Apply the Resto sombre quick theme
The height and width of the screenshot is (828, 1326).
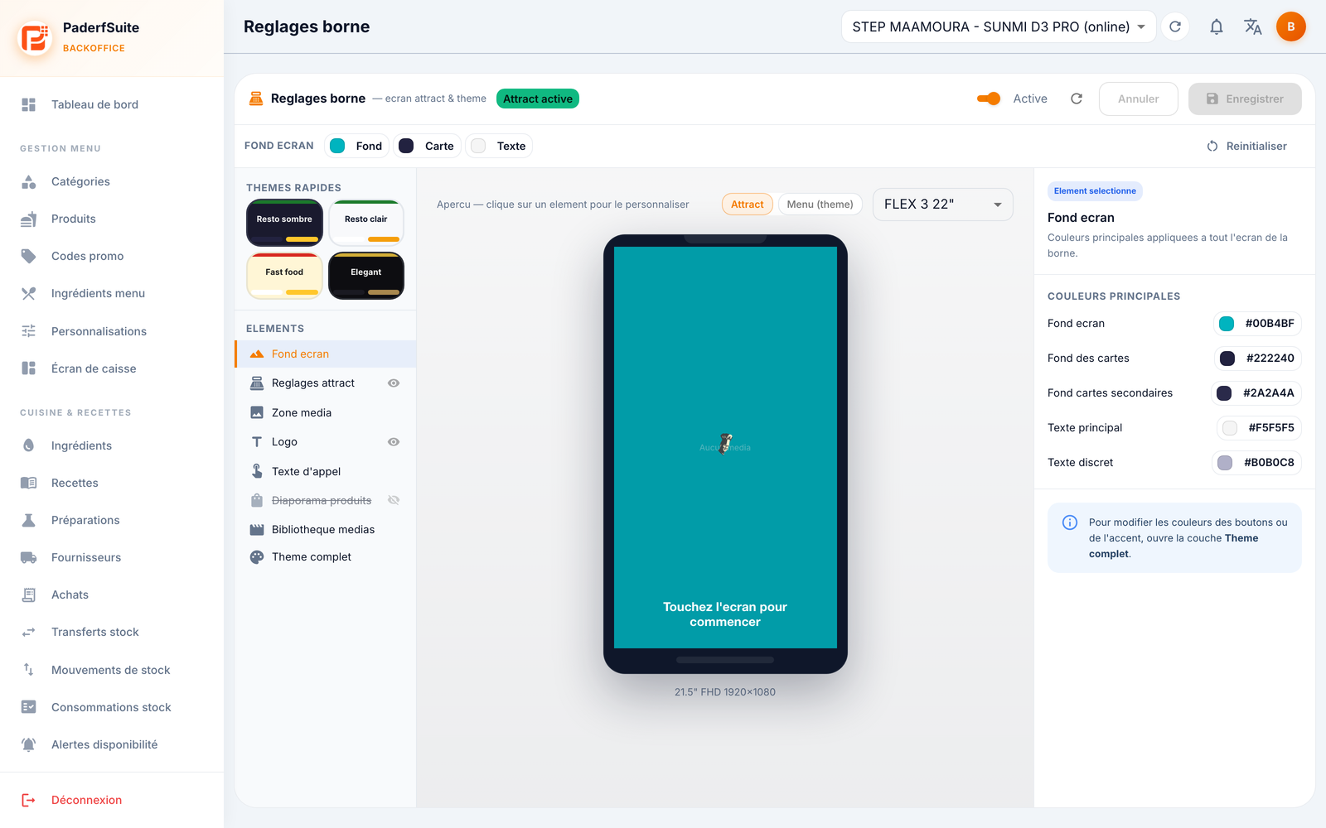point(284,223)
